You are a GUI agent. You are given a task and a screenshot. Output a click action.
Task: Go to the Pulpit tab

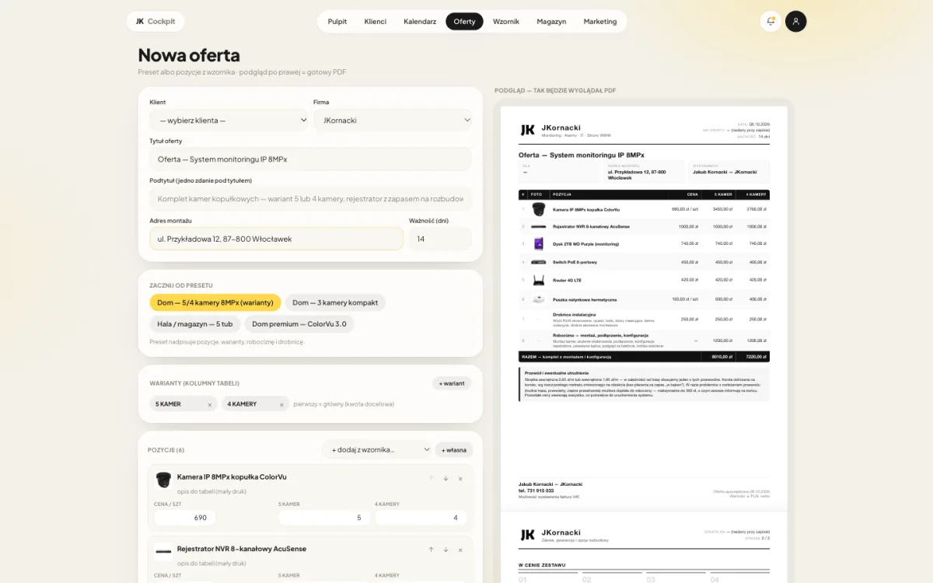(x=337, y=22)
